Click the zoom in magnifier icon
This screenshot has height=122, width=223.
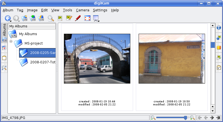(193, 118)
